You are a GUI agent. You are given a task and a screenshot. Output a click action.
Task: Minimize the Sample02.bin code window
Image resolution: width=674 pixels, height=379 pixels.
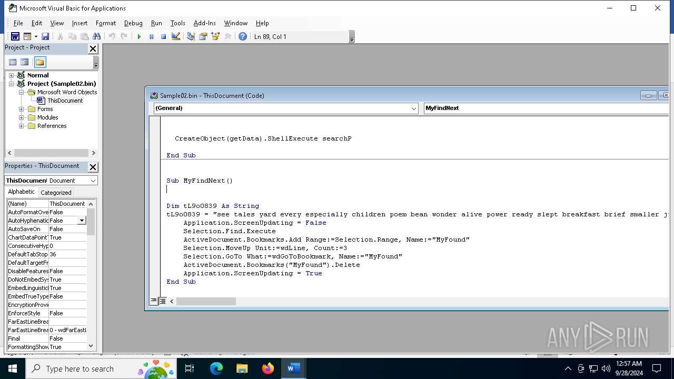(x=648, y=95)
